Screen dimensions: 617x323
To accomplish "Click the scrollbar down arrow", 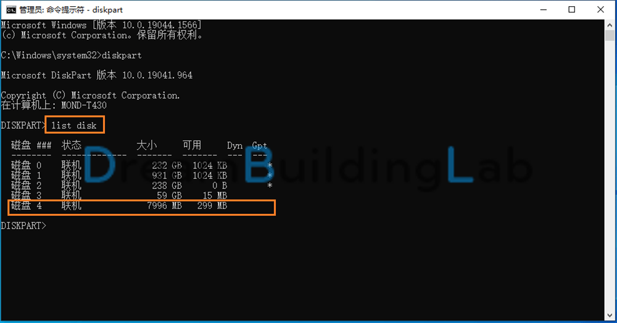I will (610, 316).
